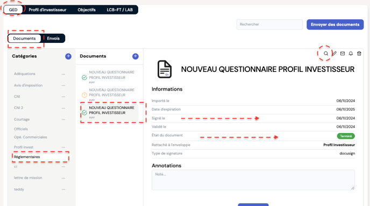Open options menu for Avis d'imposition category
The image size is (370, 206).
pos(63,85)
